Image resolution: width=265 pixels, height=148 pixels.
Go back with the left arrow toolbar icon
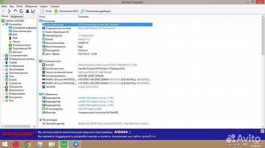point(4,11)
